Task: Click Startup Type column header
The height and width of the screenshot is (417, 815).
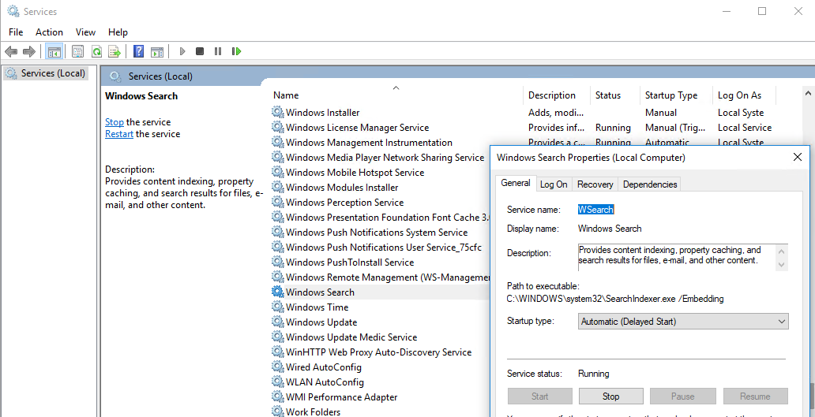Action: point(670,95)
